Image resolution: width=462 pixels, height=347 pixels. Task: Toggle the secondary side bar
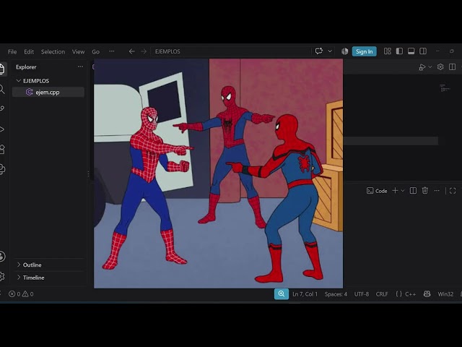coord(423,51)
